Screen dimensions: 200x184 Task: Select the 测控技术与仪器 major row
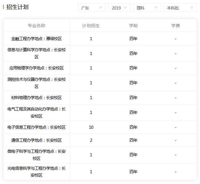tap(100, 83)
